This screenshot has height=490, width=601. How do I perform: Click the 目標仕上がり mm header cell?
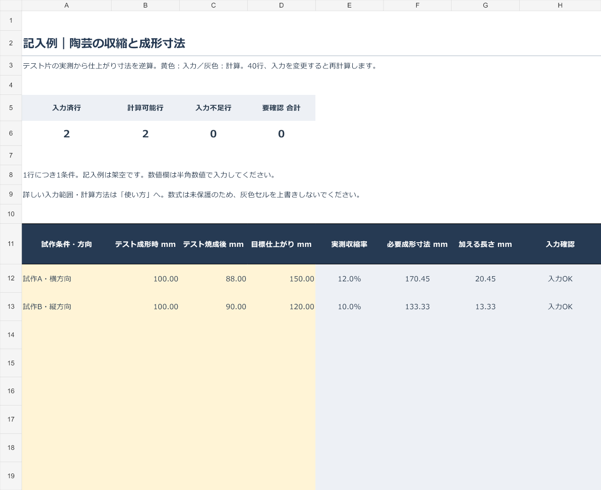pos(281,244)
